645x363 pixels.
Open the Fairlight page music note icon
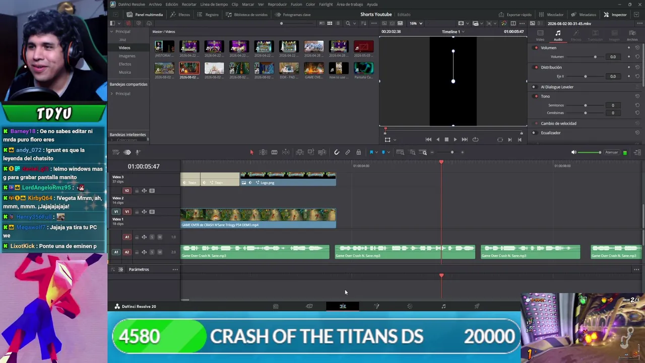[x=443, y=306]
